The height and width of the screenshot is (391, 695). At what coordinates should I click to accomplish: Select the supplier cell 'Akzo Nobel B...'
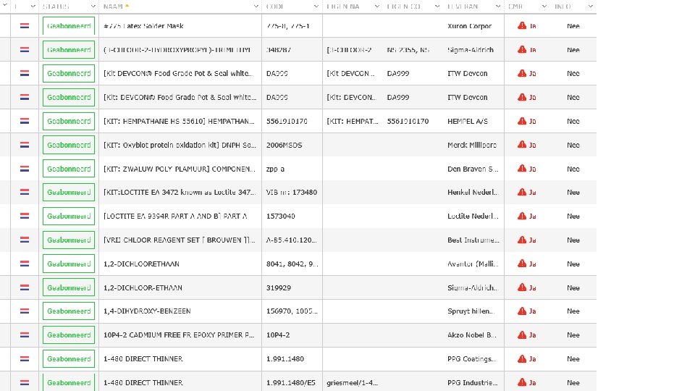click(x=472, y=335)
